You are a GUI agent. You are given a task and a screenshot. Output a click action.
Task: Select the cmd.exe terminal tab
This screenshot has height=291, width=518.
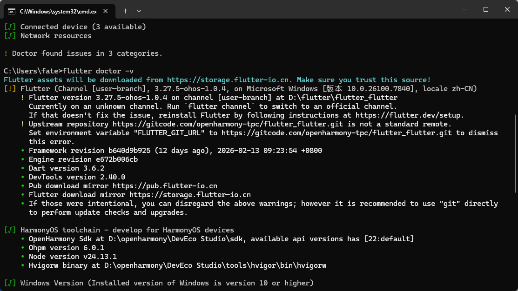point(60,11)
